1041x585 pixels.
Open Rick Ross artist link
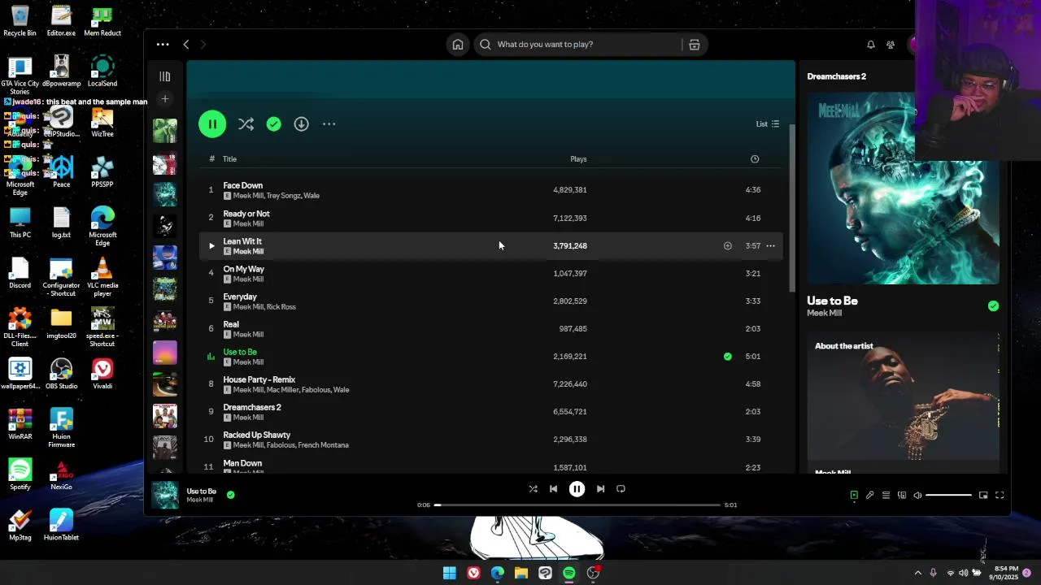pyautogui.click(x=281, y=307)
